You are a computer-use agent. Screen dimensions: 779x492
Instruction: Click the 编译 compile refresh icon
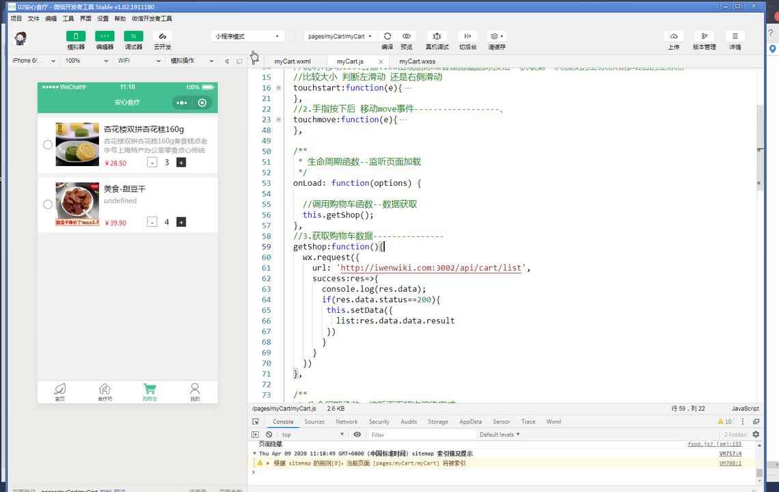(x=387, y=36)
